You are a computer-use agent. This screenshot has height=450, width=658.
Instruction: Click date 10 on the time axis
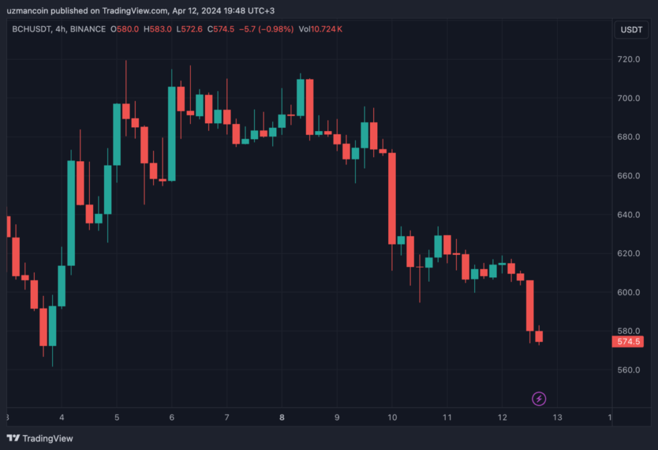392,417
